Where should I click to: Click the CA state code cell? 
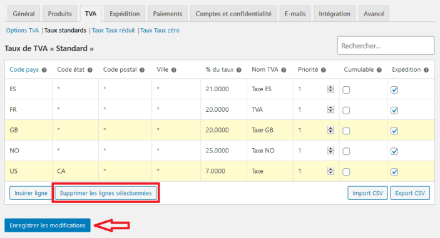[x=75, y=171]
